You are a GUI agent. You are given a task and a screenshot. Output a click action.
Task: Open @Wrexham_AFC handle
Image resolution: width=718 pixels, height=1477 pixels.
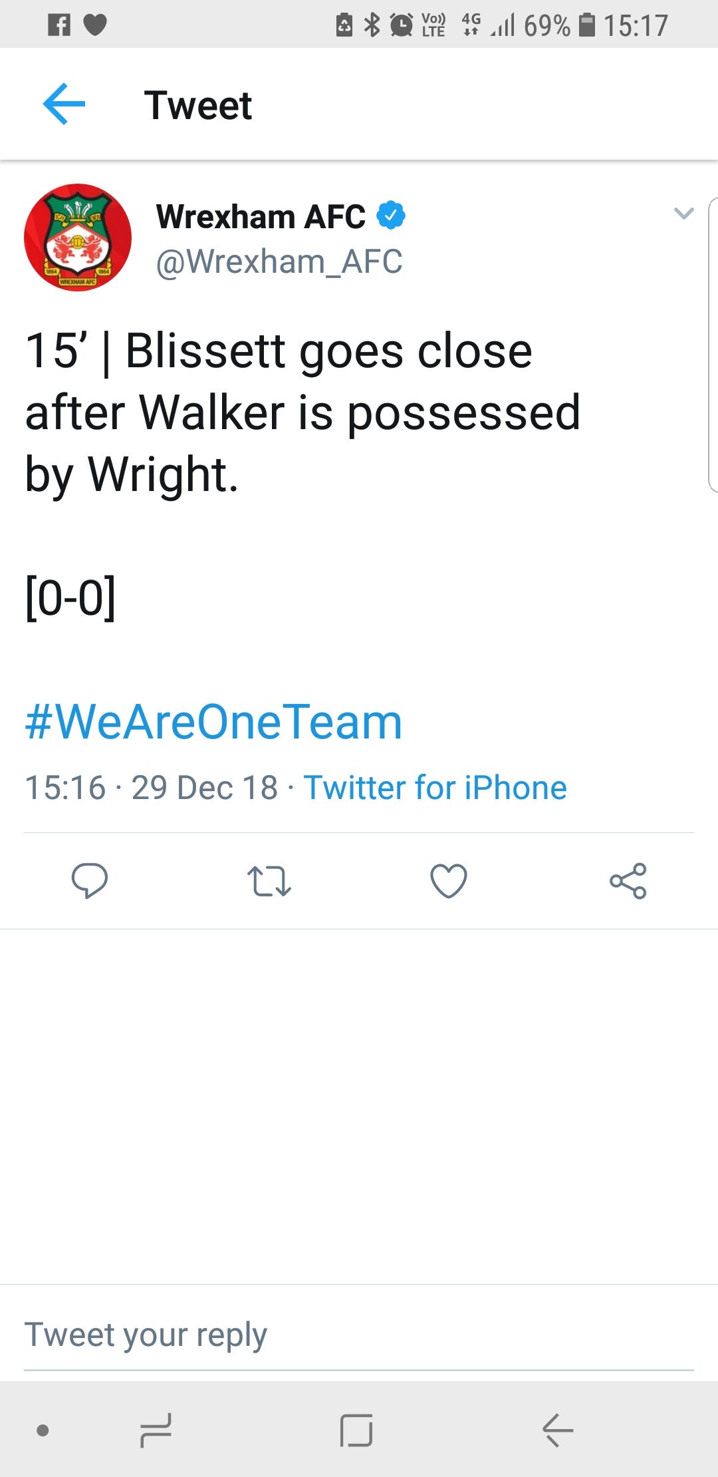(x=279, y=261)
